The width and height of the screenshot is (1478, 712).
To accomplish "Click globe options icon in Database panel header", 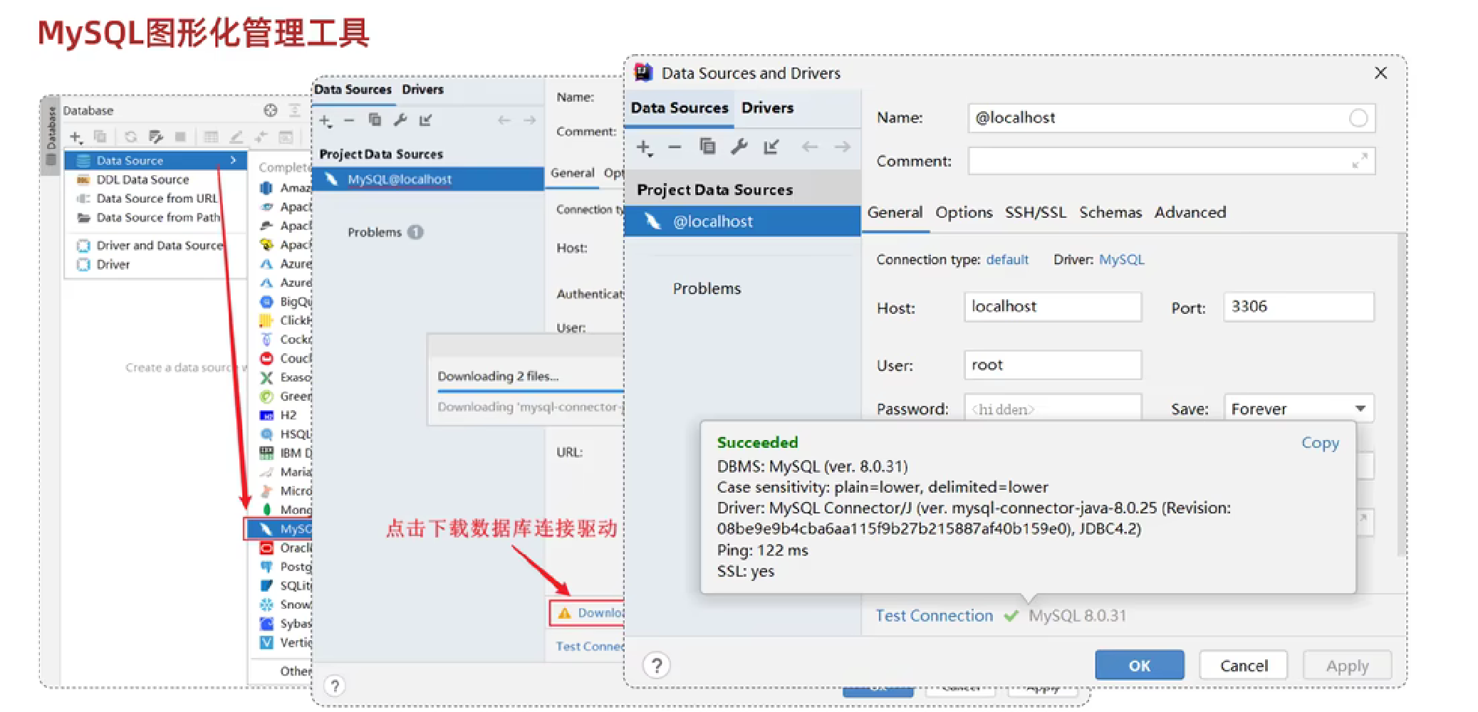I will (x=270, y=110).
